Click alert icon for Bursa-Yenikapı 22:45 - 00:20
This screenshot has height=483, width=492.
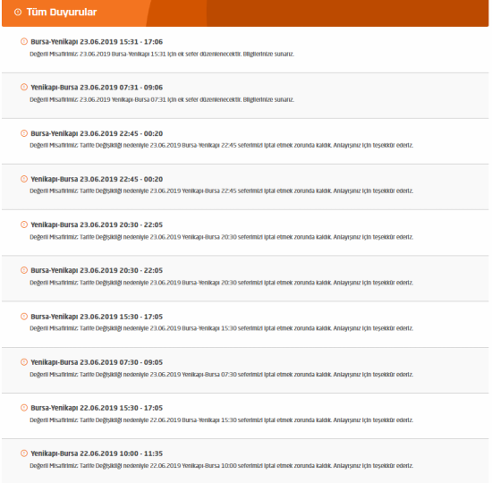tap(24, 133)
